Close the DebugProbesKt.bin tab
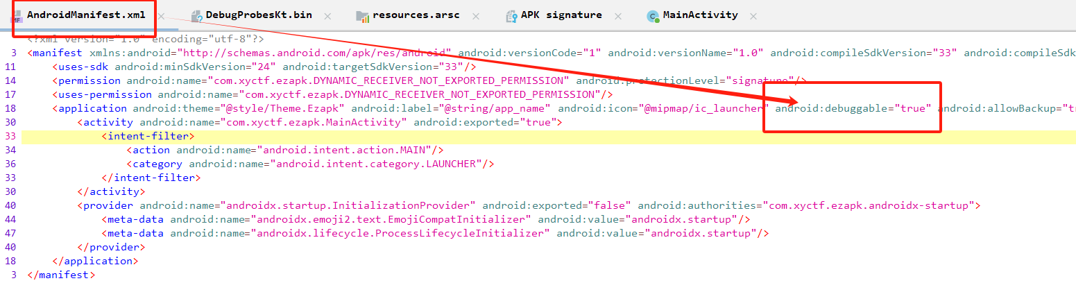 (x=327, y=16)
